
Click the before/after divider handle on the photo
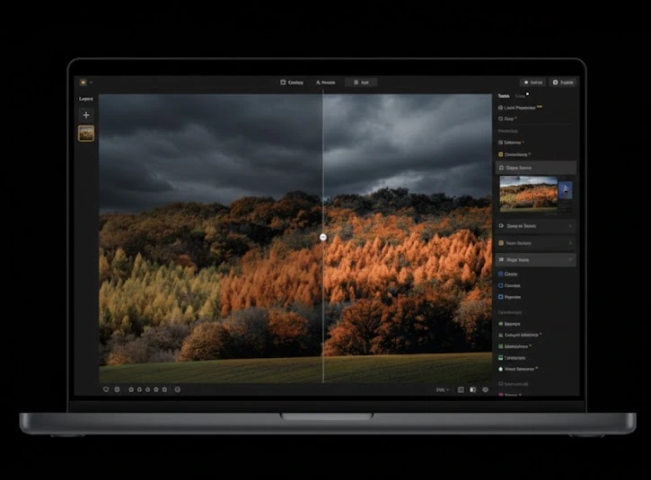coord(323,237)
